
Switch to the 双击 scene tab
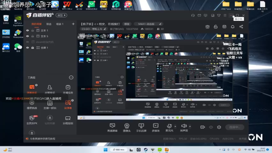coord(49,24)
